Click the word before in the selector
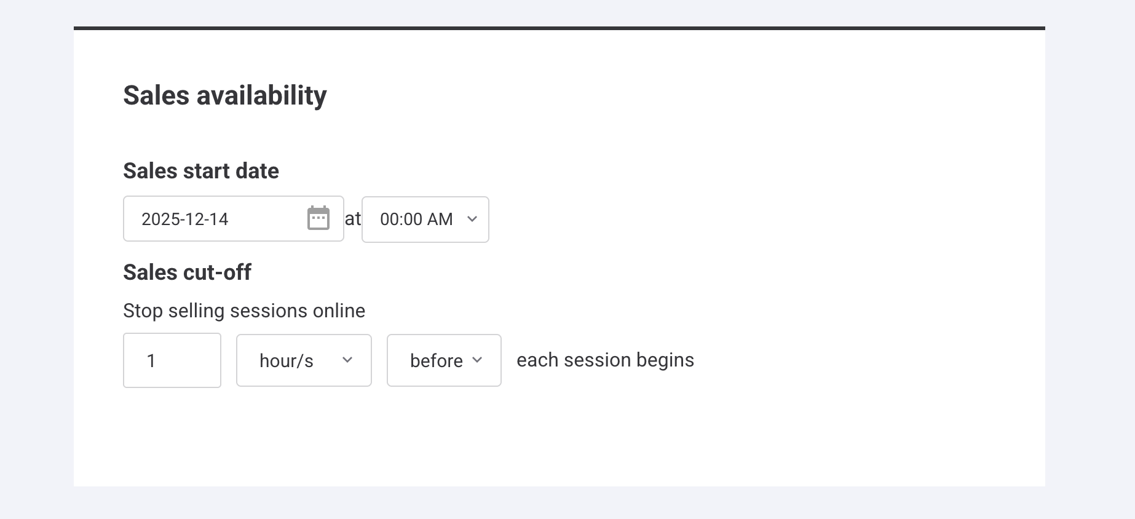 437,361
